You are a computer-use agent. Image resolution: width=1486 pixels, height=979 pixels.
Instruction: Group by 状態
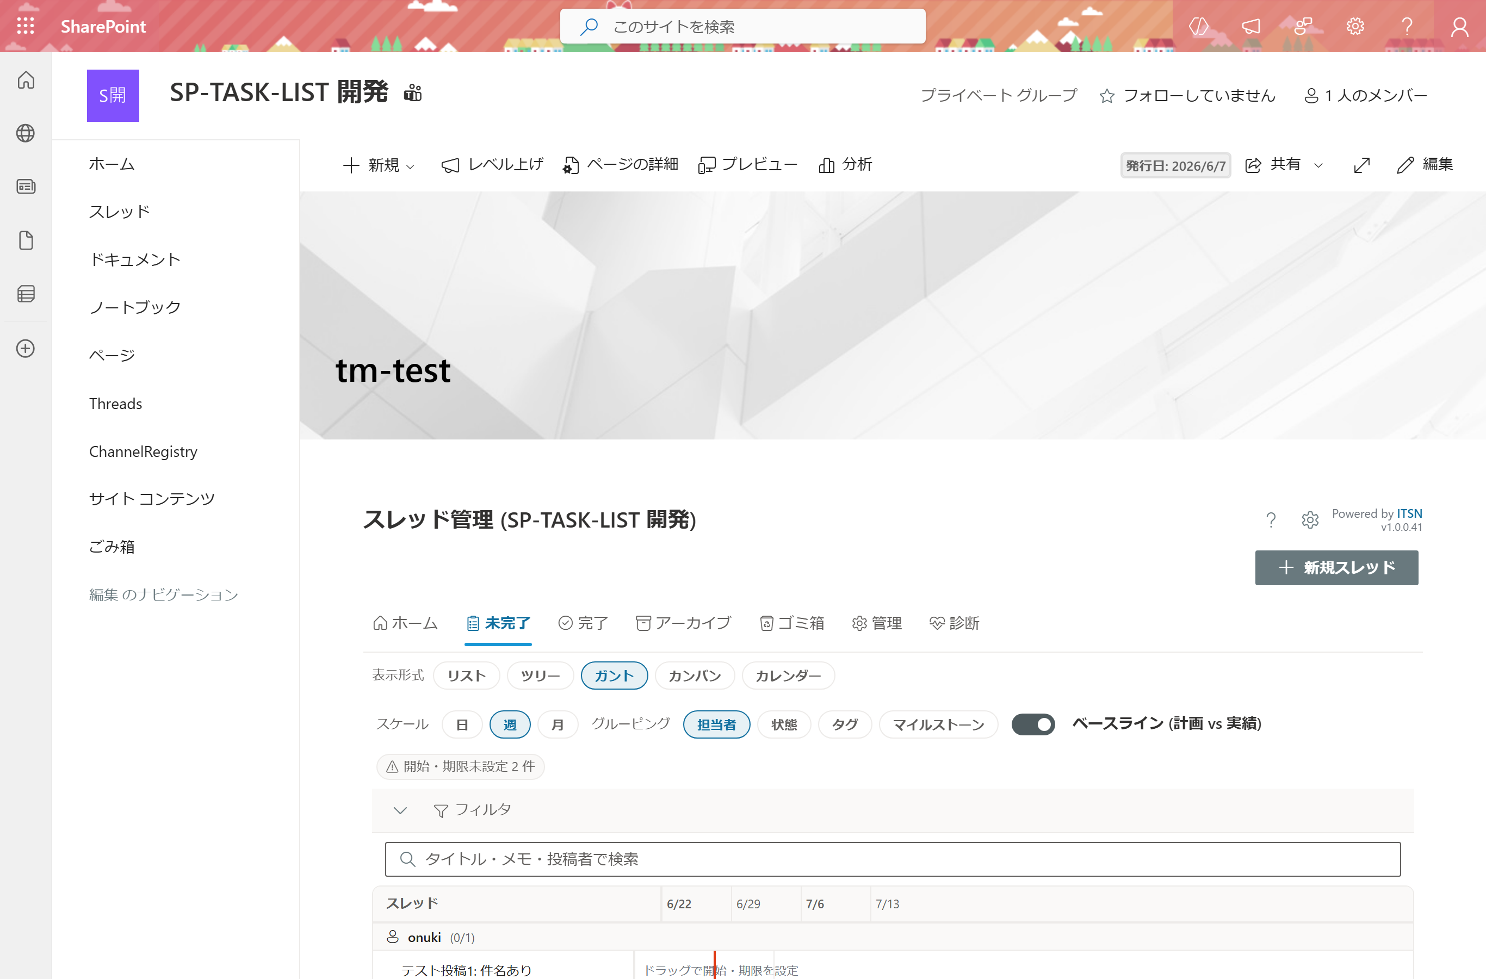tap(784, 724)
